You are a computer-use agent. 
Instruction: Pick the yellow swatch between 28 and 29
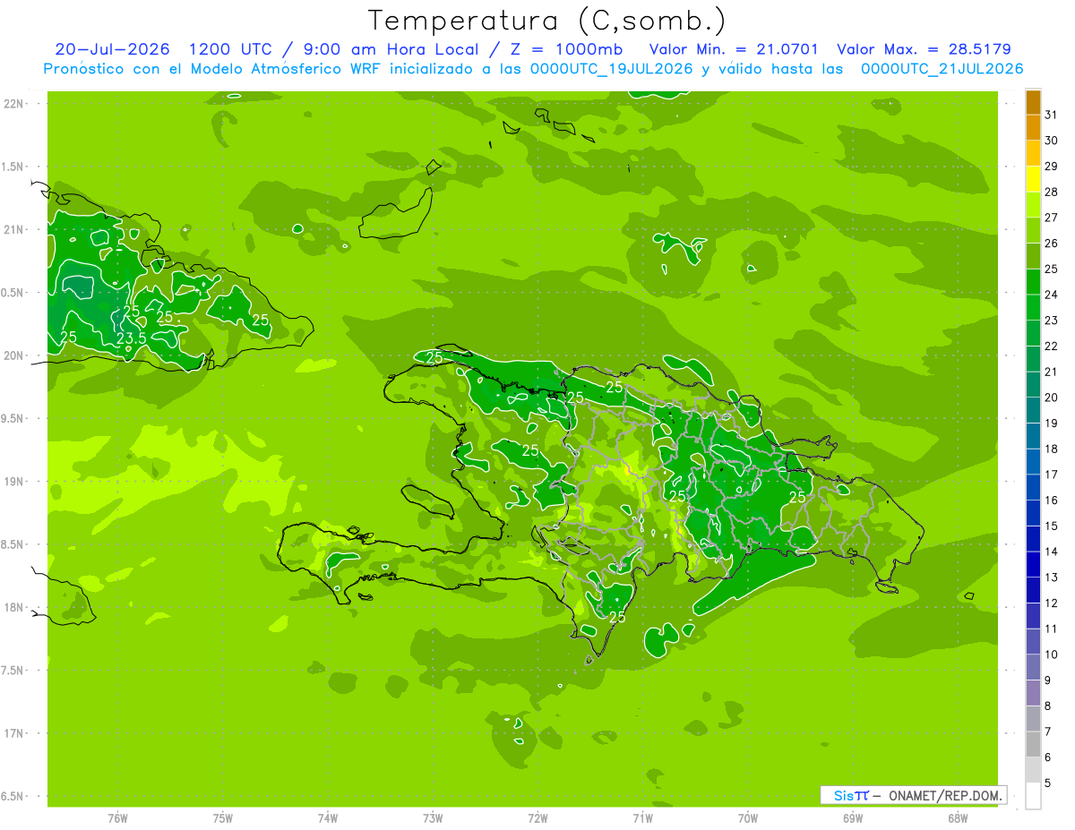click(x=1033, y=179)
